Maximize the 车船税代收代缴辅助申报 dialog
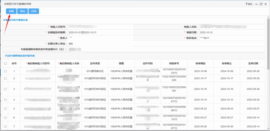 click(261, 4)
